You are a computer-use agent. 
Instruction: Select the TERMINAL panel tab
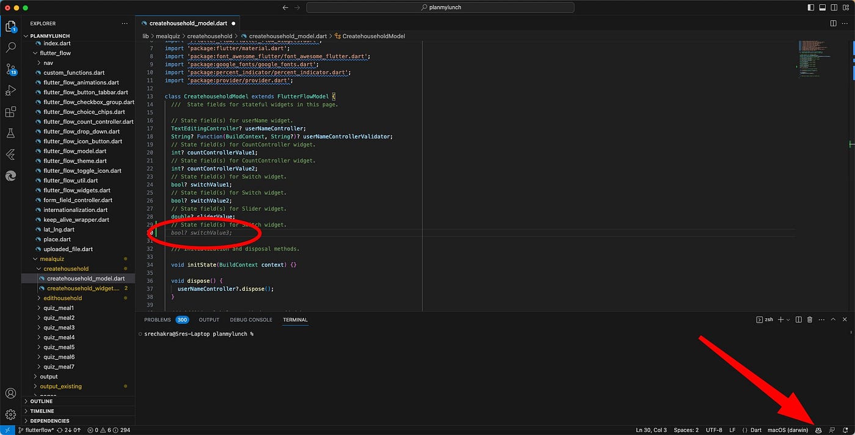click(295, 320)
